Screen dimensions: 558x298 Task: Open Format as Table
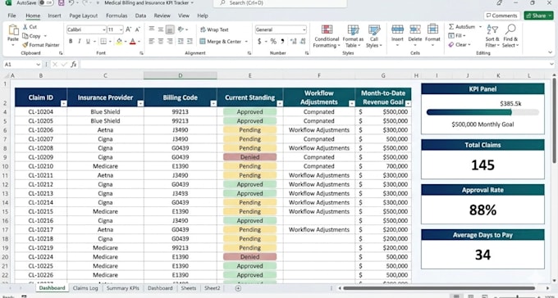[353, 36]
